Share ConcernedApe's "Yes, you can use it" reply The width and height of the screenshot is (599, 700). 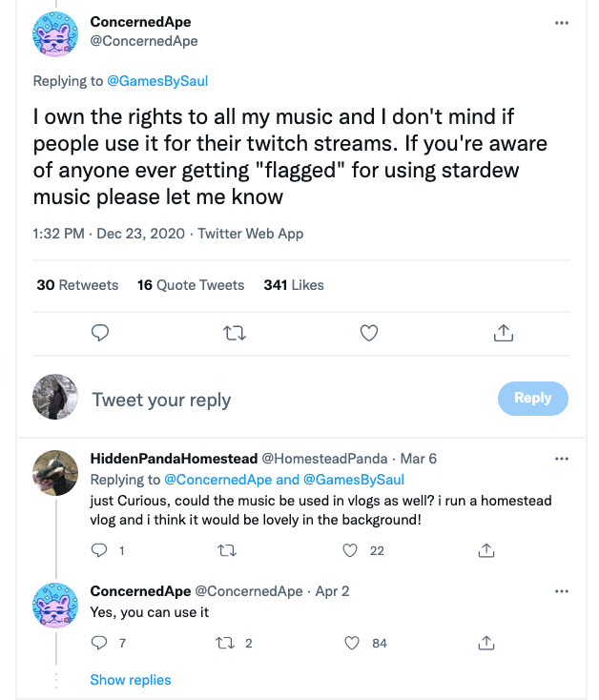[x=486, y=643]
